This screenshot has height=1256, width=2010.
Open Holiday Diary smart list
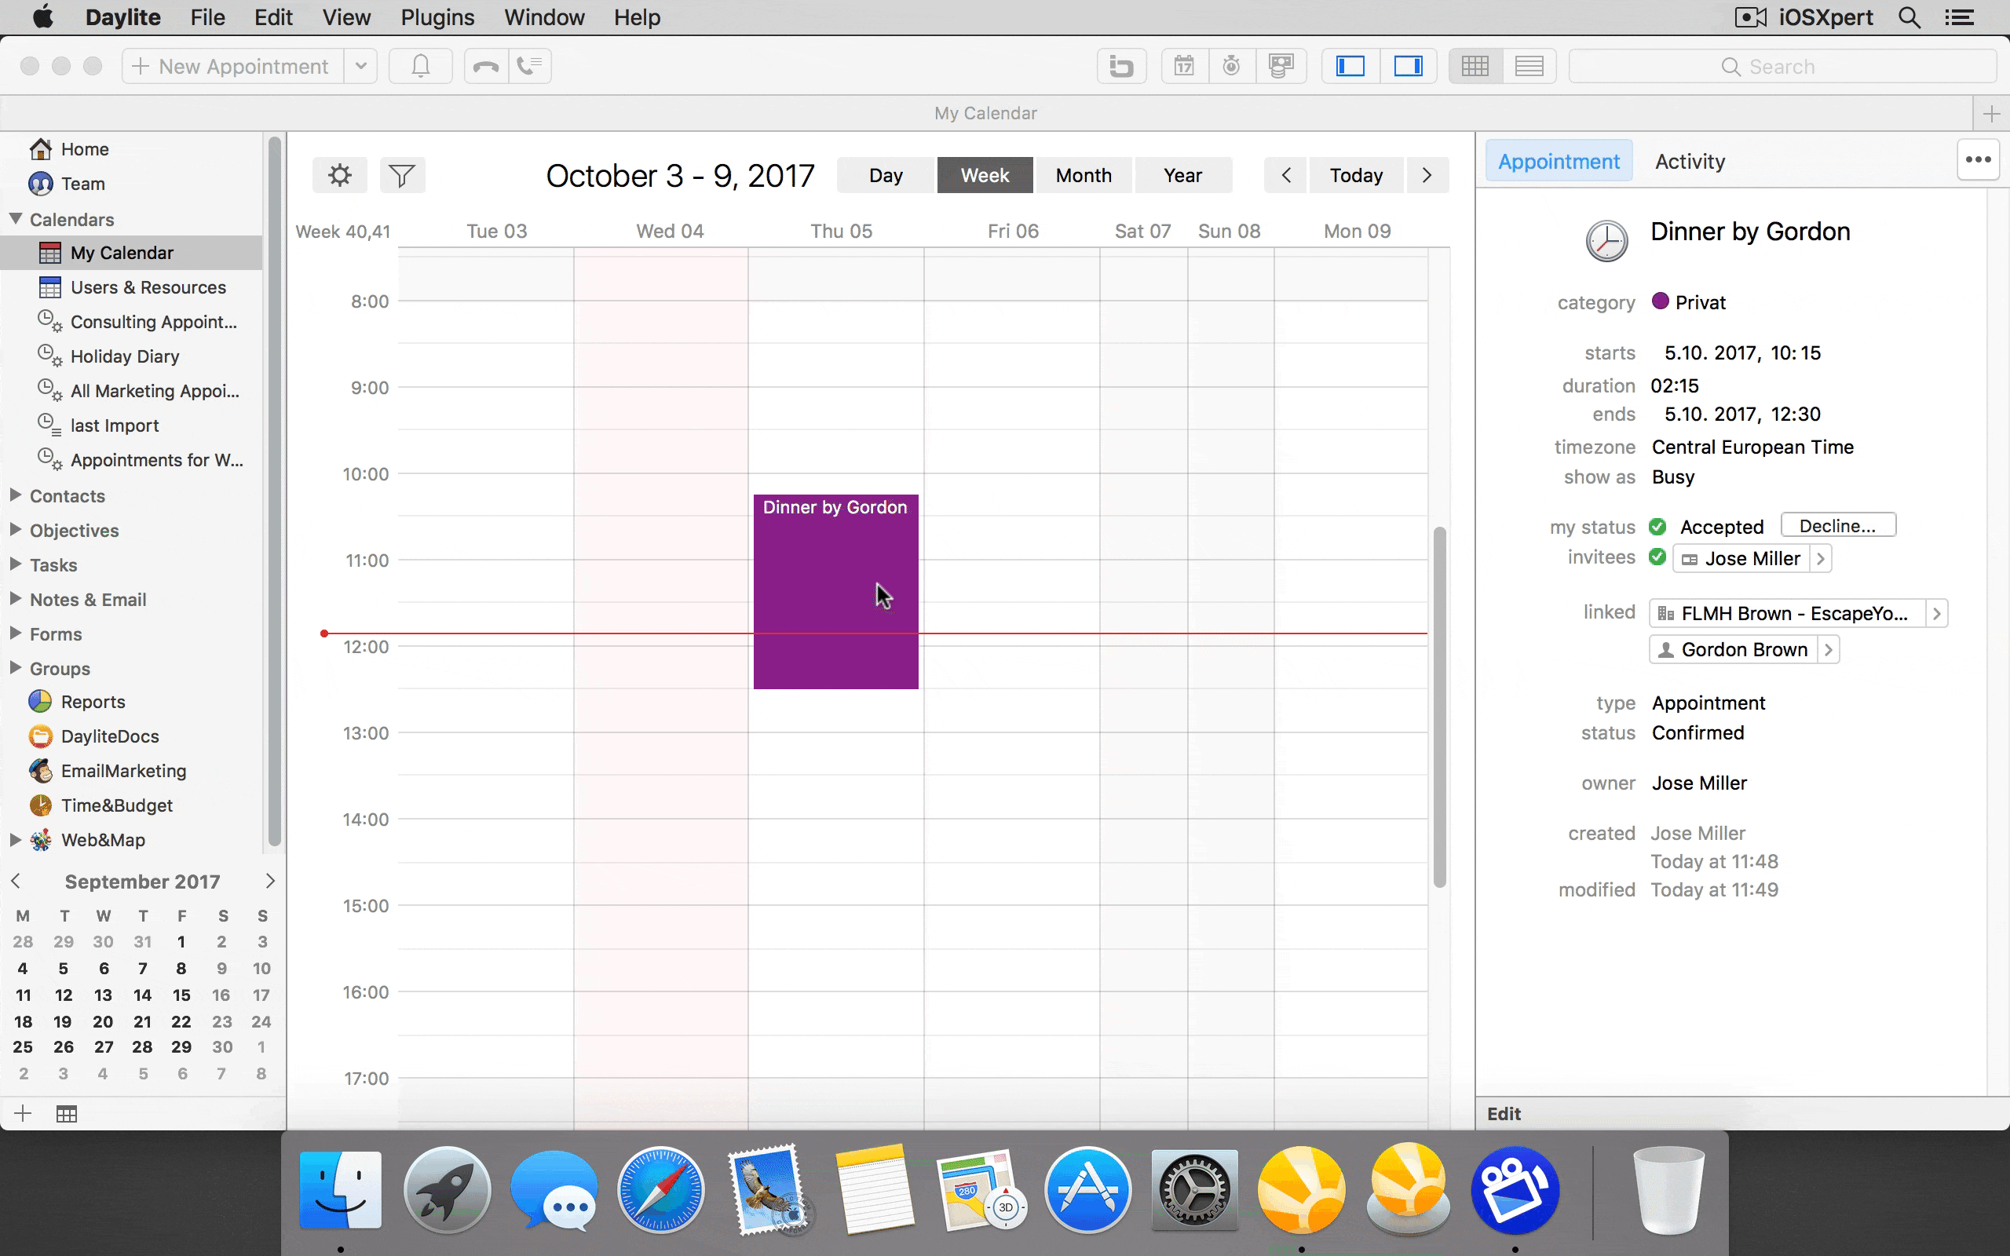tap(109, 356)
